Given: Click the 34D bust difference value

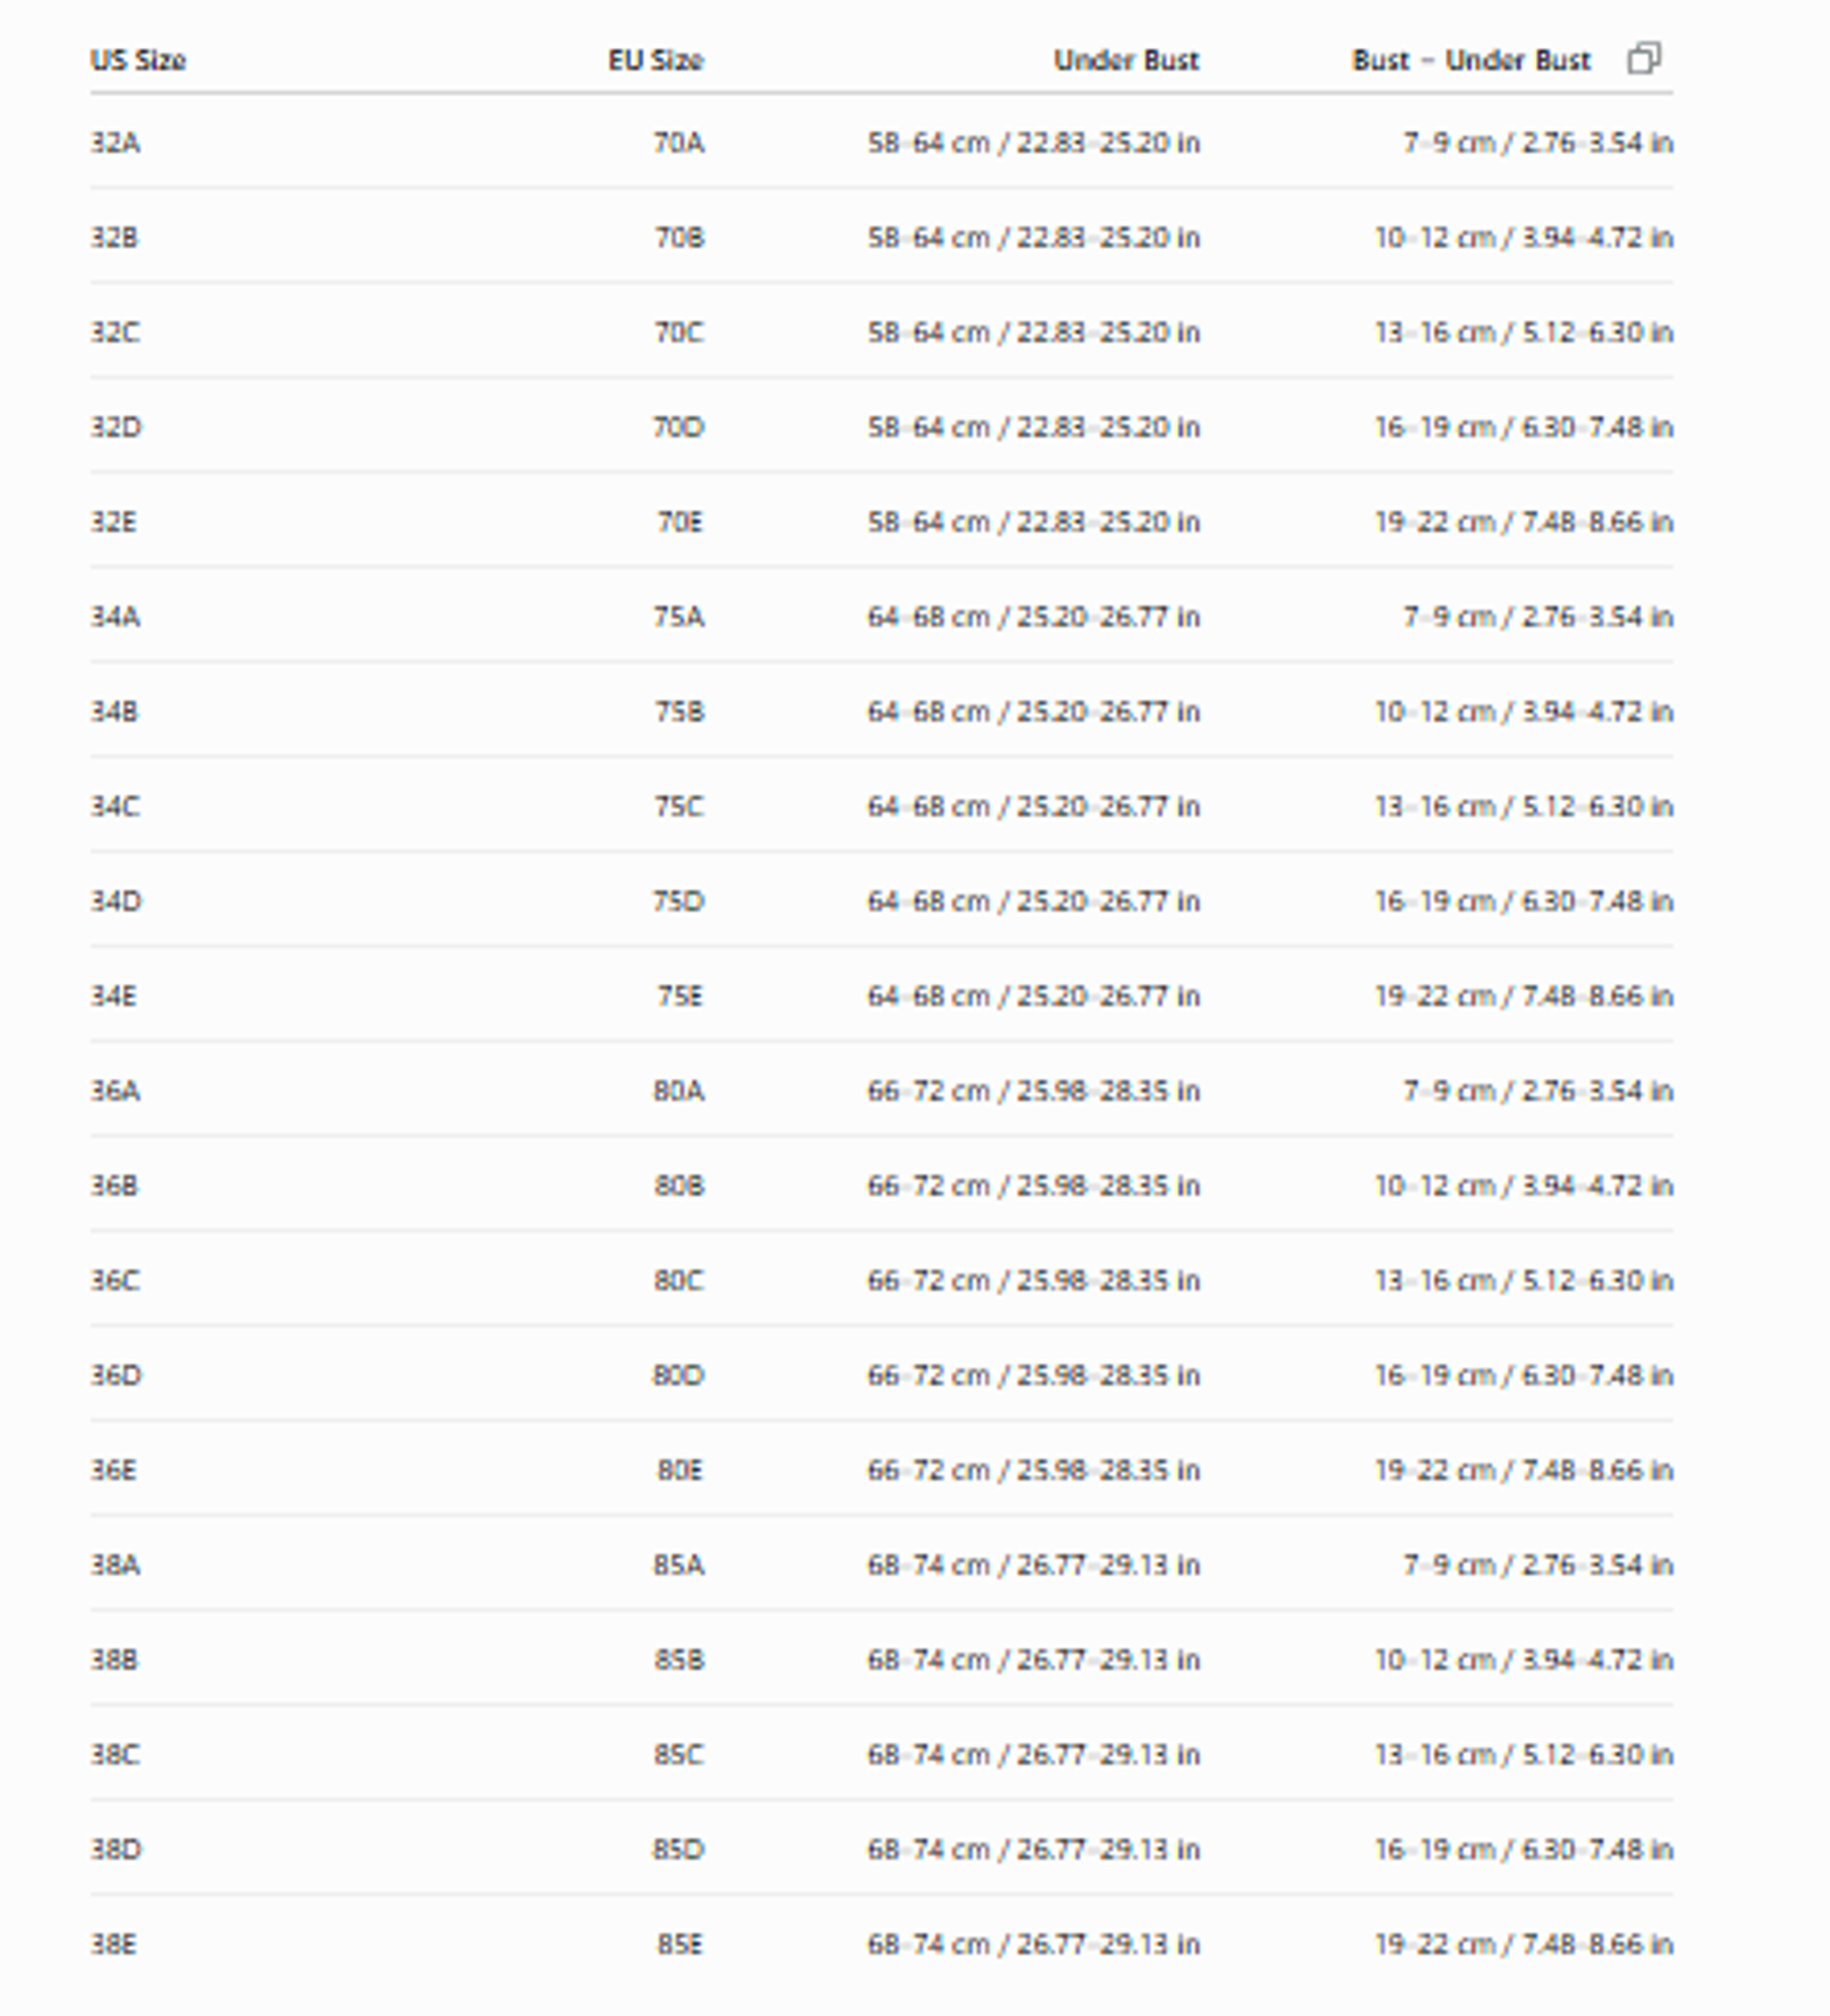Looking at the screenshot, I should (1524, 901).
